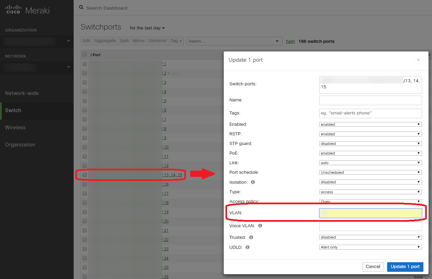Click the Isolation info icon
The width and height of the screenshot is (432, 279).
pos(253,182)
